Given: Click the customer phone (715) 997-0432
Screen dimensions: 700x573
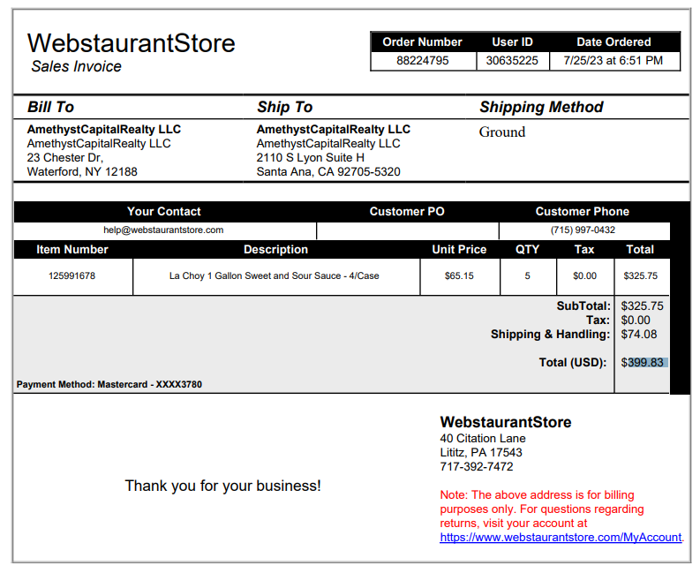Looking at the screenshot, I should [x=583, y=230].
